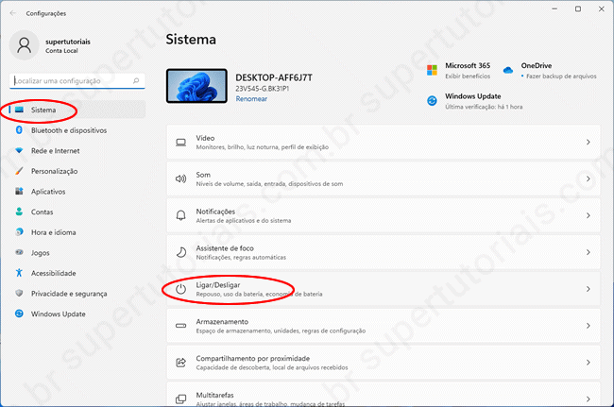Open the Aplicativos sidebar icon
The width and height of the screenshot is (614, 407).
(x=18, y=192)
